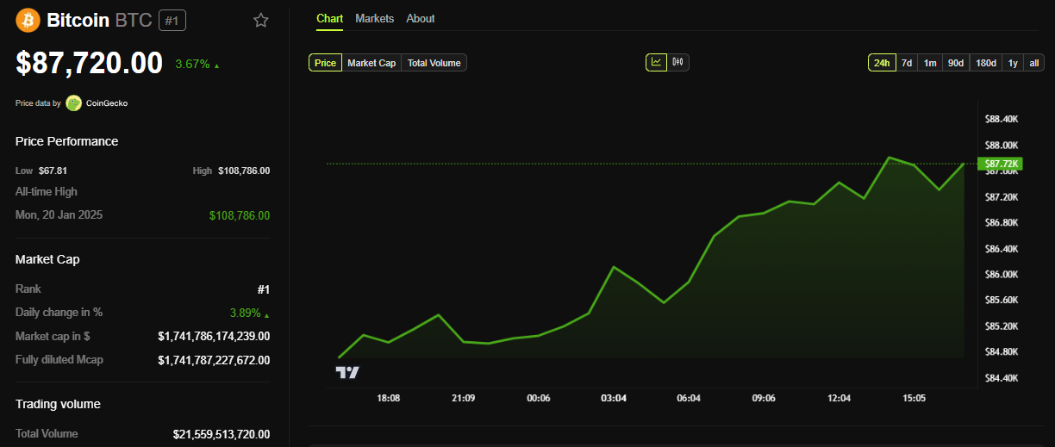Click the BTC ticker symbol
1055x447 pixels.
(x=134, y=20)
